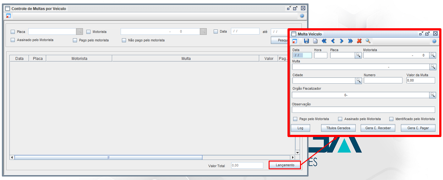The image size is (443, 180).
Task: Jump to the last record with double-right arrows
Action: [350, 41]
